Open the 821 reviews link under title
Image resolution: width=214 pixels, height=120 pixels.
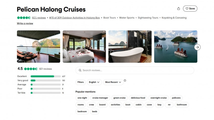pos(39,18)
